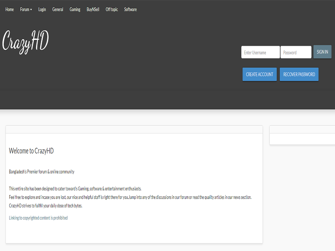Go to the Login nav link
The height and width of the screenshot is (251, 335).
tap(42, 9)
